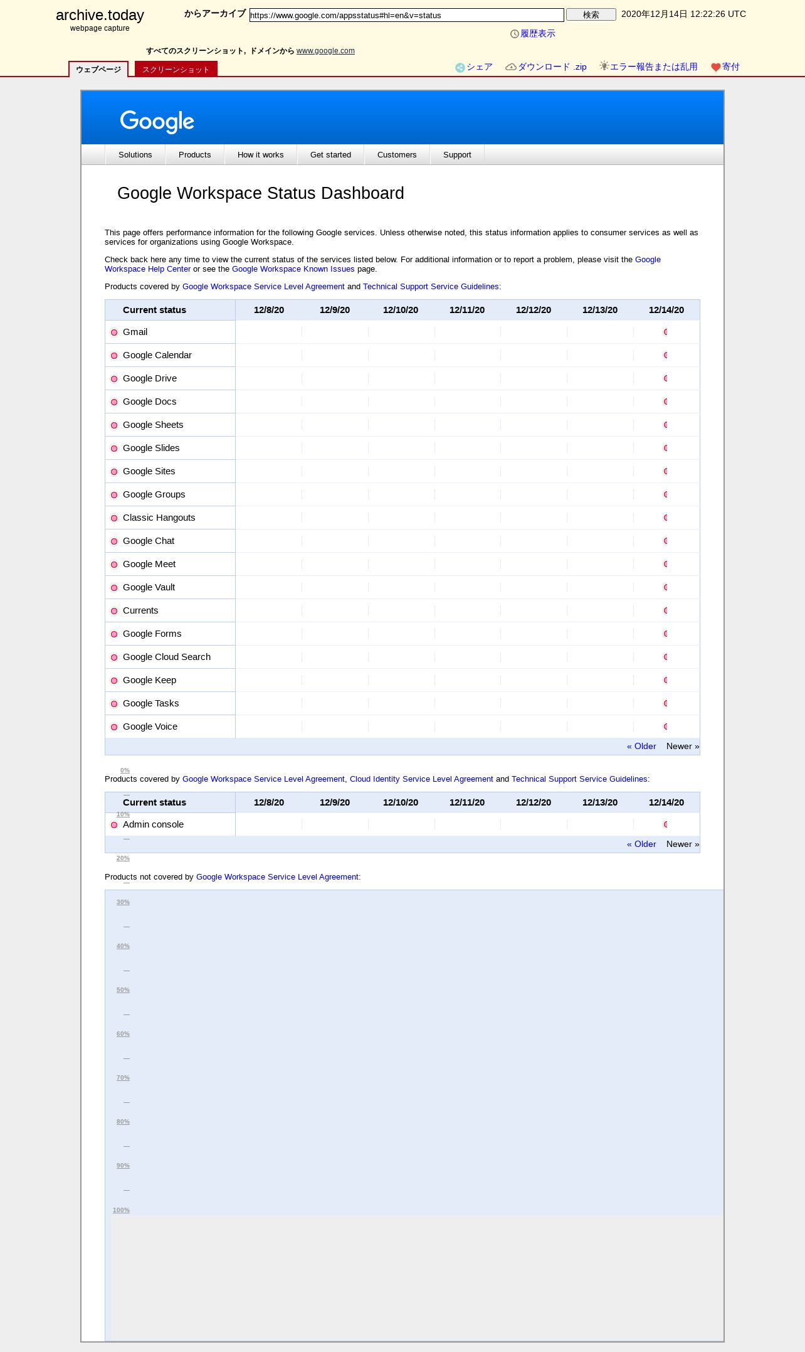Click the Google Cloud Search row label

(167, 657)
